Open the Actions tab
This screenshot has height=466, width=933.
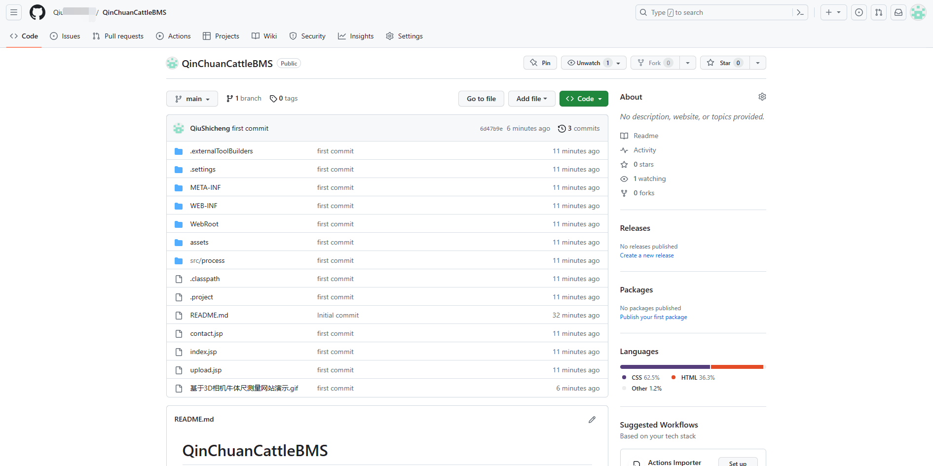click(x=173, y=36)
